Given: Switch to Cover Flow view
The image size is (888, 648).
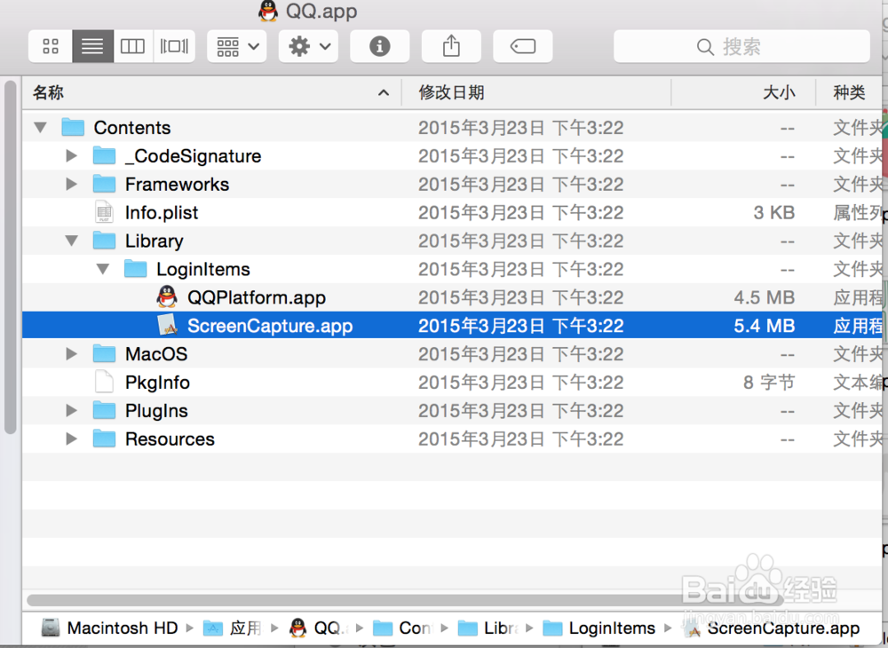Looking at the screenshot, I should [x=174, y=46].
